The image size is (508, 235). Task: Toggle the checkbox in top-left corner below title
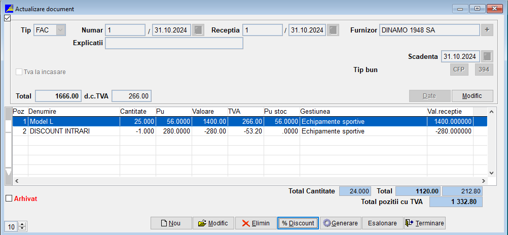(7, 18)
